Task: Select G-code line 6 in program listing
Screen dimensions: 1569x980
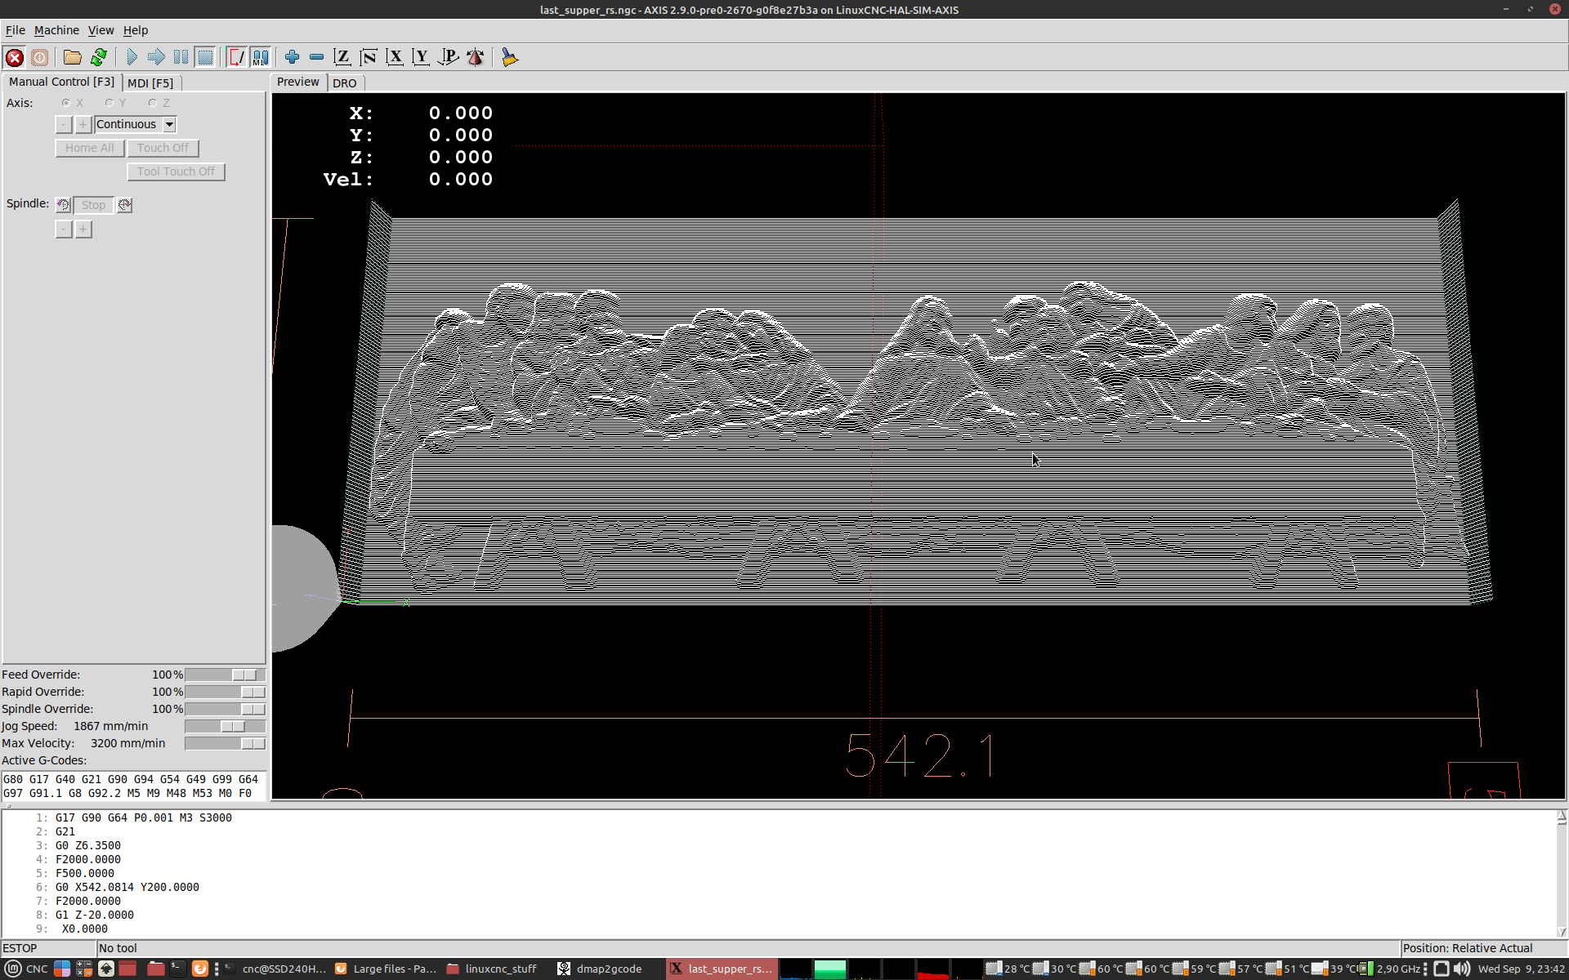Action: click(x=127, y=887)
